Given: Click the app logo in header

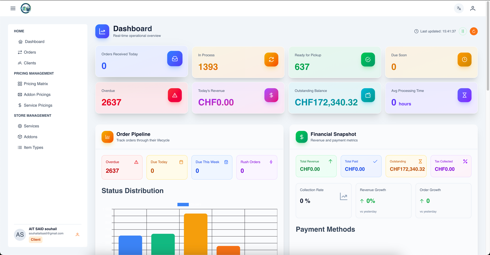Looking at the screenshot, I should (x=26, y=8).
